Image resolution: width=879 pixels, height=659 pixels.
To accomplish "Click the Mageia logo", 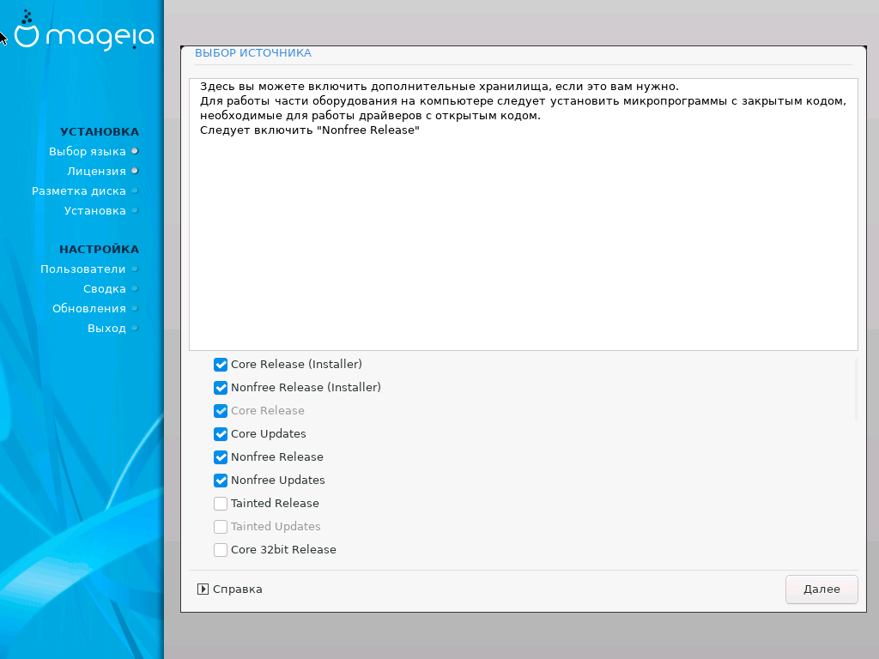I will click(x=84, y=31).
